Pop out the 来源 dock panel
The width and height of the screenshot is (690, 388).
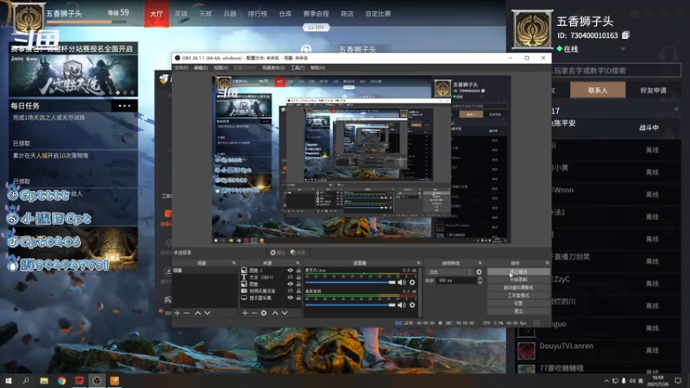[x=298, y=263]
